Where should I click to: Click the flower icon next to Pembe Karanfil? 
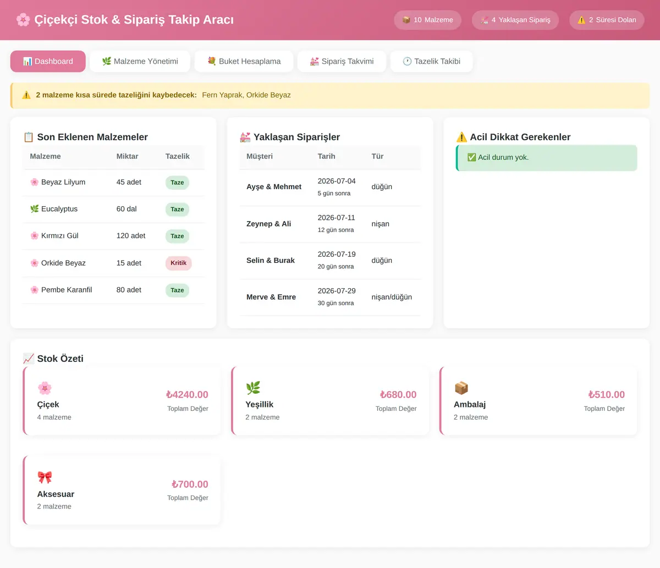tap(35, 290)
